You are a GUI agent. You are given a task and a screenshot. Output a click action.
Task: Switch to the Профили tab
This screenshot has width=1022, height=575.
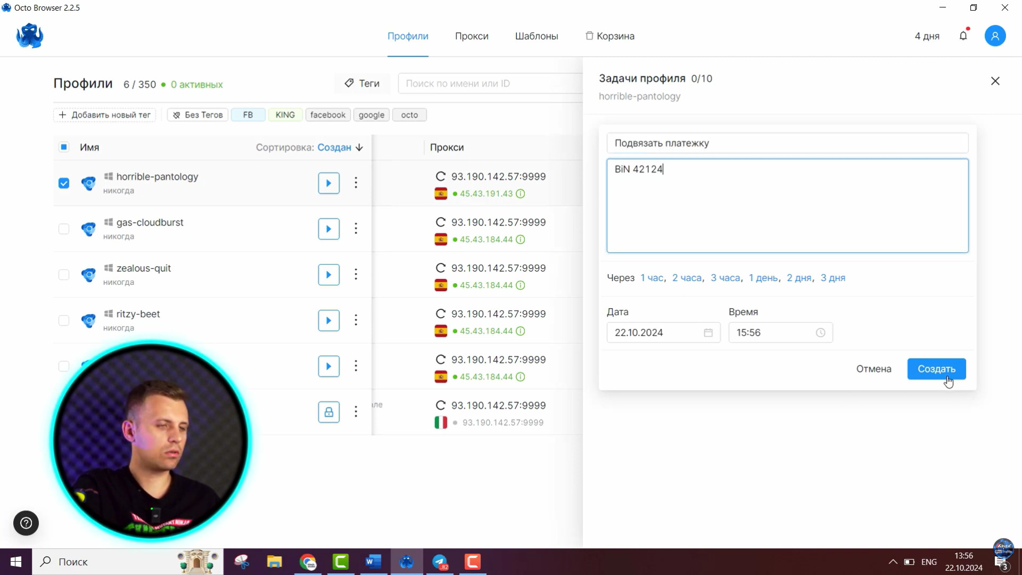408,36
